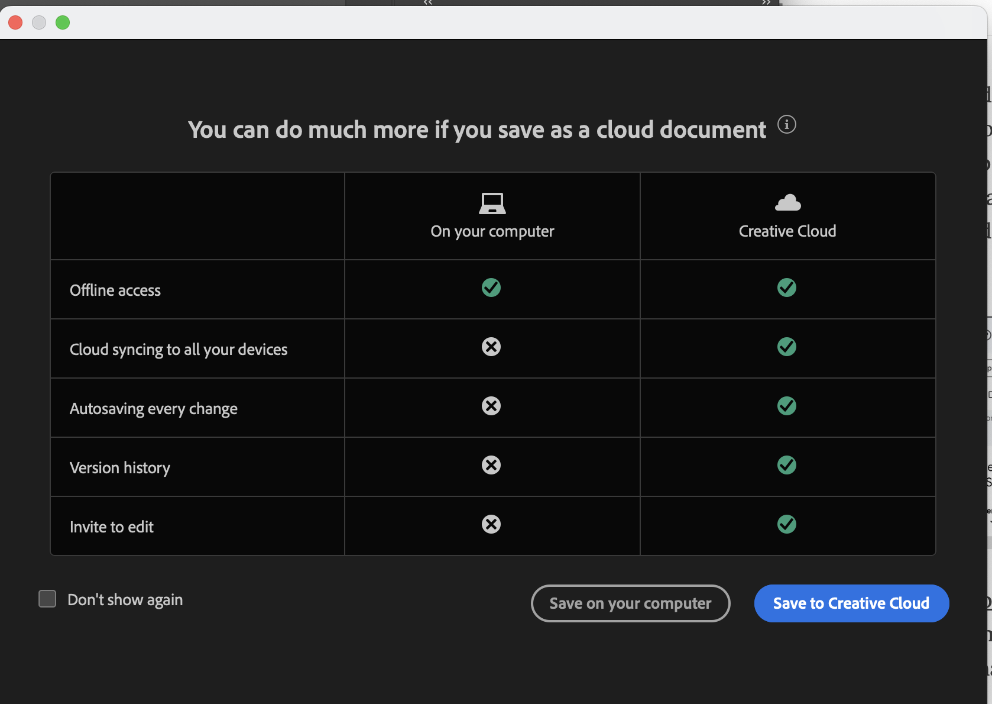
Task: Click the cloud icon above Creative Cloud
Action: (x=787, y=203)
